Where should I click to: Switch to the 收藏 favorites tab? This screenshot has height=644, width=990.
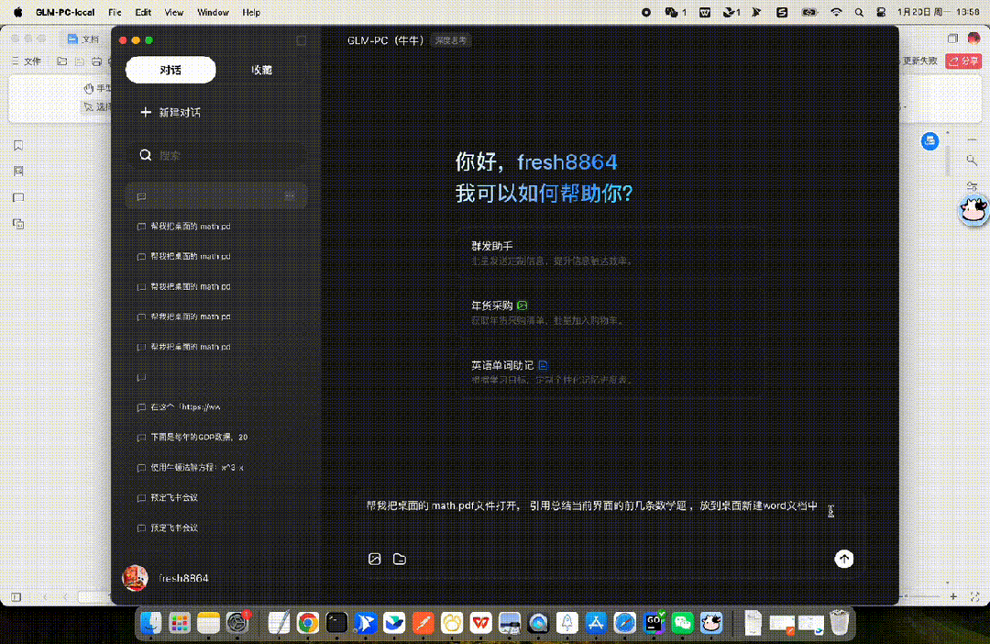261,70
